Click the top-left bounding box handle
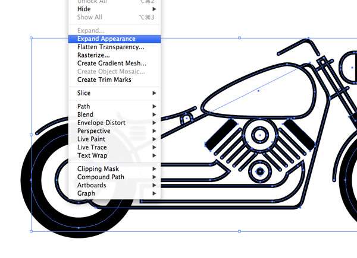The image size is (357, 258). pyautogui.click(x=31, y=38)
